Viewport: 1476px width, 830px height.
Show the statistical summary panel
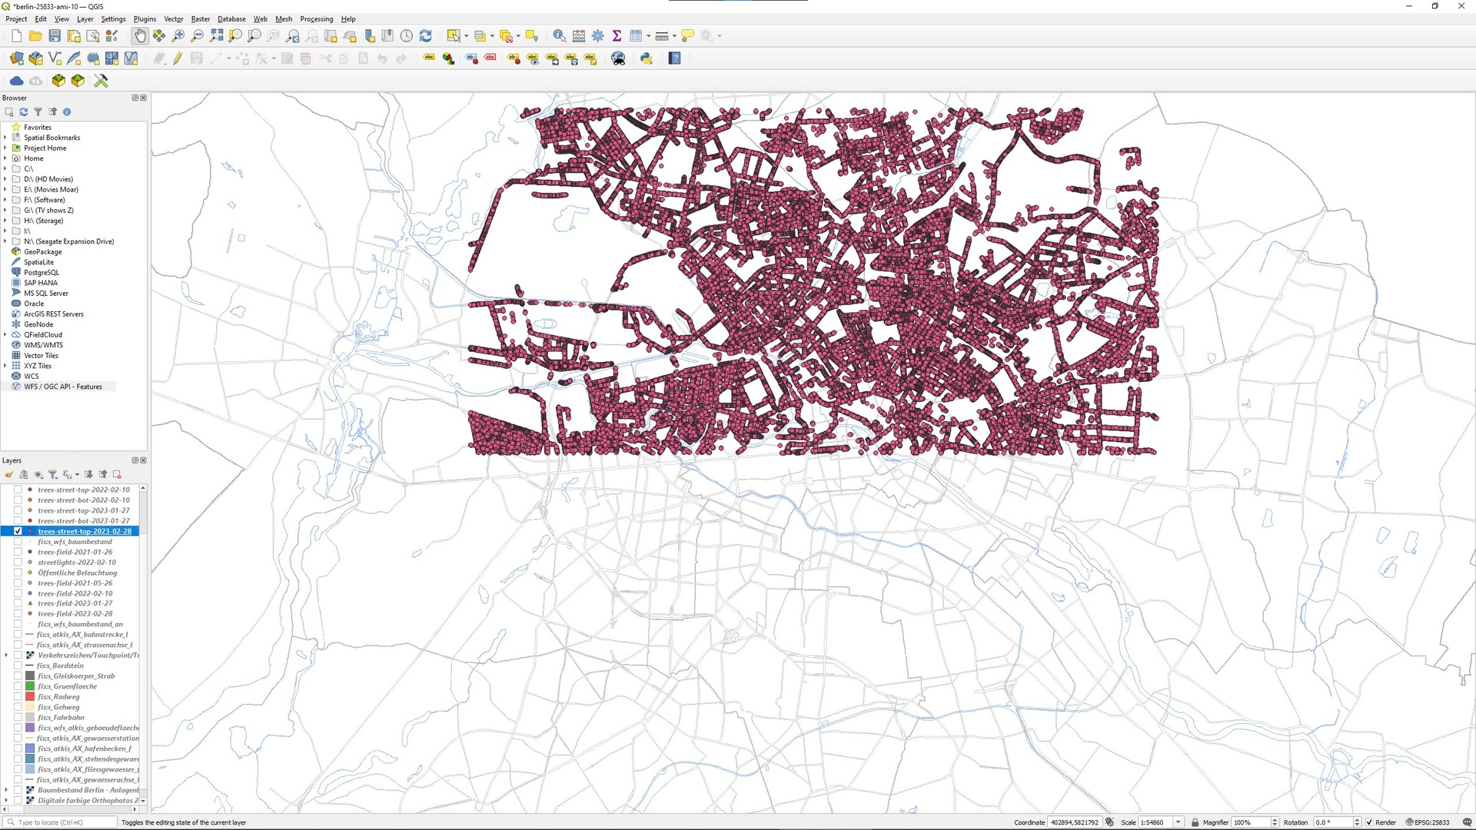point(618,35)
